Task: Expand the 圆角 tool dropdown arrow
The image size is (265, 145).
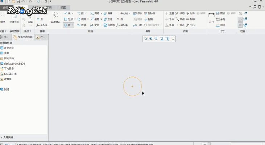Action: [x=101, y=13]
